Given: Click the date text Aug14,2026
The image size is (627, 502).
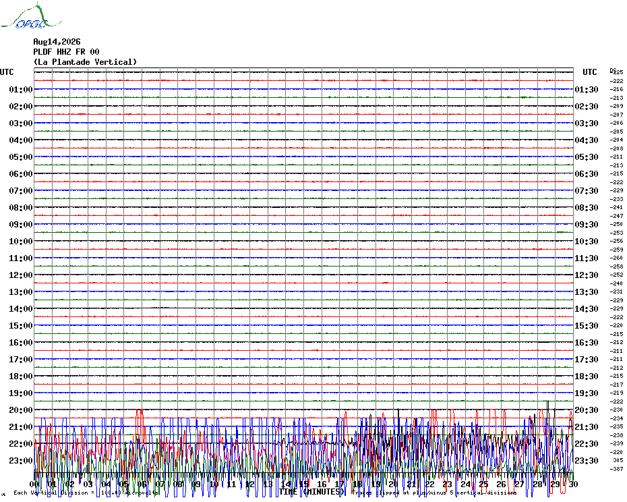Looking at the screenshot, I should pyautogui.click(x=57, y=42).
